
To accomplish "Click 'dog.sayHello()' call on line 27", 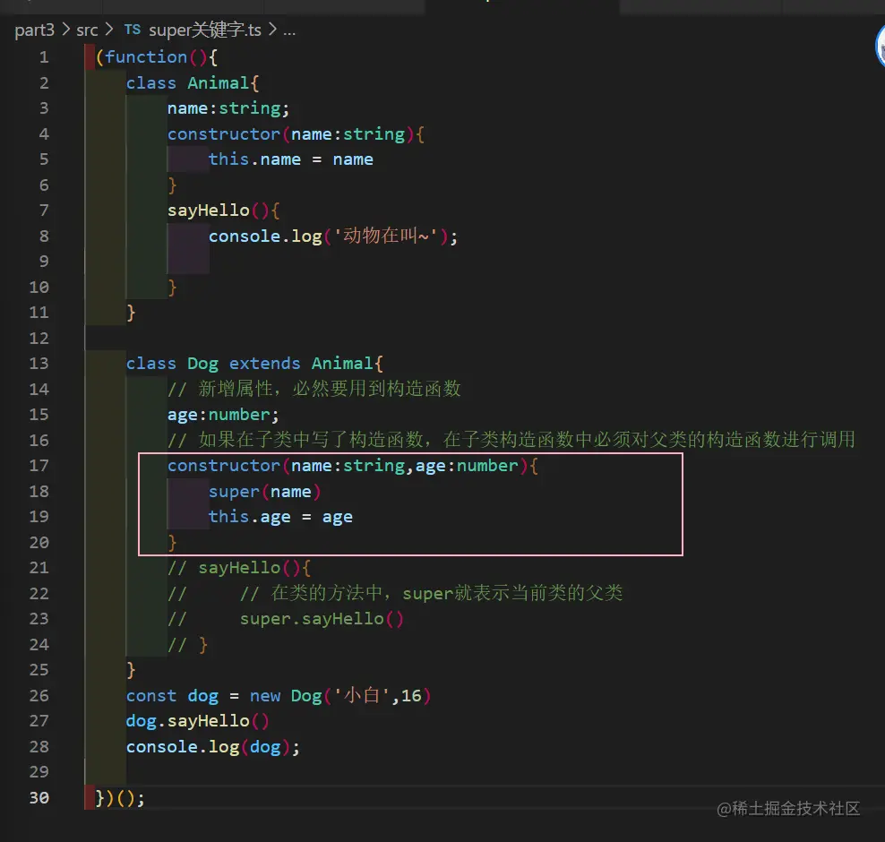I will 198,721.
